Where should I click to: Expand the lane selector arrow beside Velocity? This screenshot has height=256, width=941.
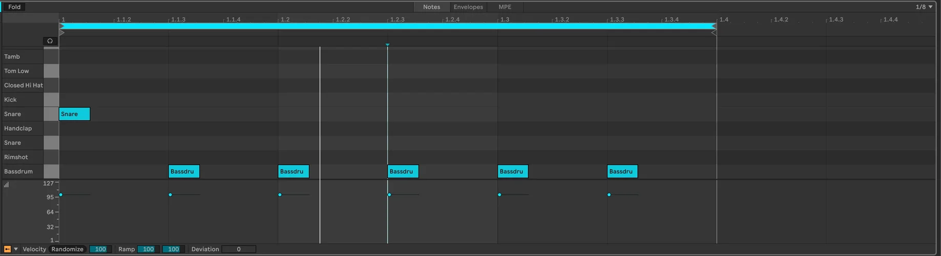click(x=16, y=249)
